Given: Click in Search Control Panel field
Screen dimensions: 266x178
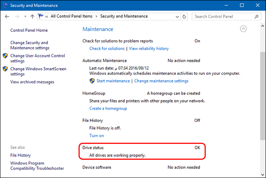Looking at the screenshot, I should (x=224, y=17).
